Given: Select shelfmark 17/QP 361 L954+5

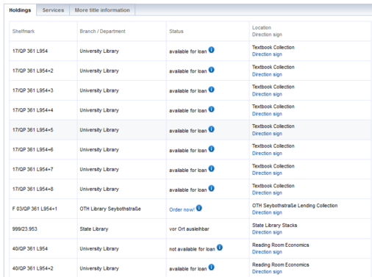Looking at the screenshot, I should (x=32, y=130).
